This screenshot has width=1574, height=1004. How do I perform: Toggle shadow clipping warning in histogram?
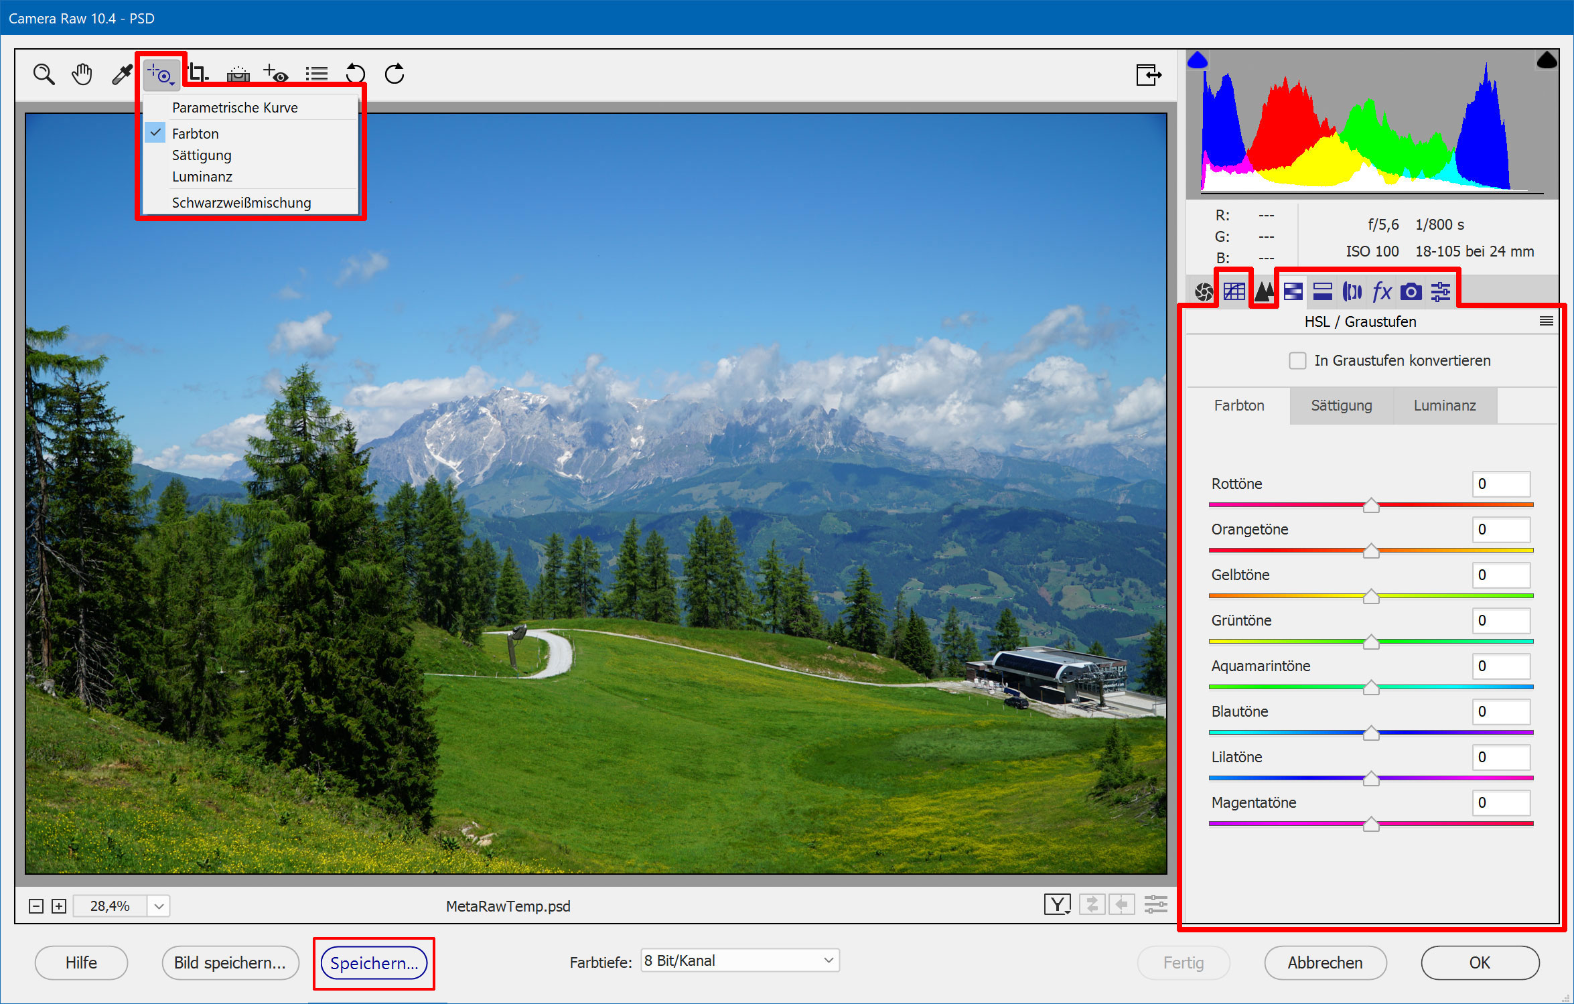pyautogui.click(x=1198, y=61)
